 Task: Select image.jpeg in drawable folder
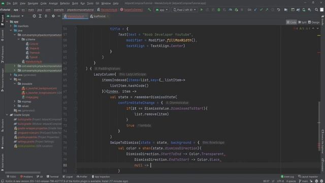click(30, 97)
